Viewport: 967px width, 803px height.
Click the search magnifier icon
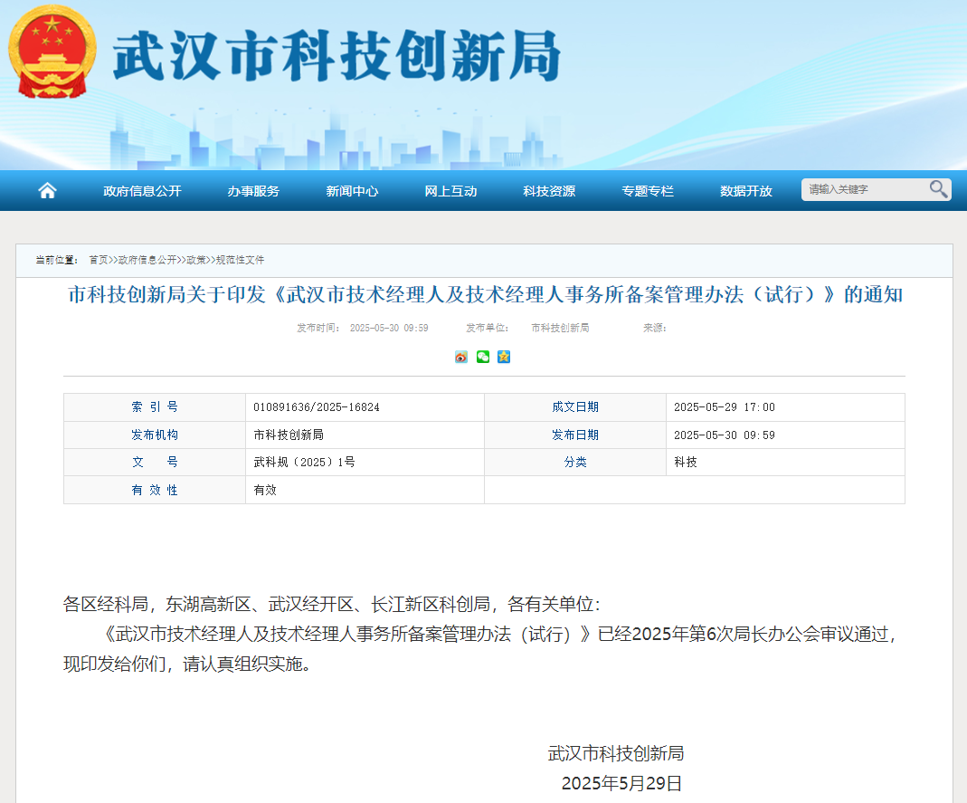point(938,189)
